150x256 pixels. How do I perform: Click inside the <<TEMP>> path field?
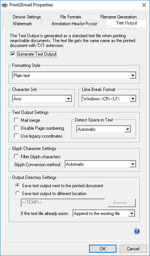[63, 203]
